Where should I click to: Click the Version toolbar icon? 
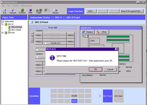coord(55,11)
